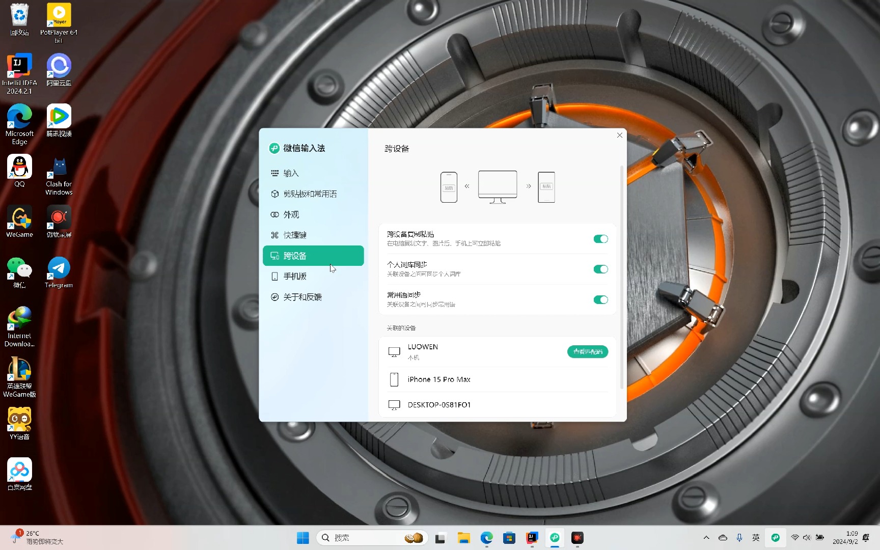Image resolution: width=880 pixels, height=550 pixels.
Task: Open the 手机版 section
Action: [x=313, y=276]
